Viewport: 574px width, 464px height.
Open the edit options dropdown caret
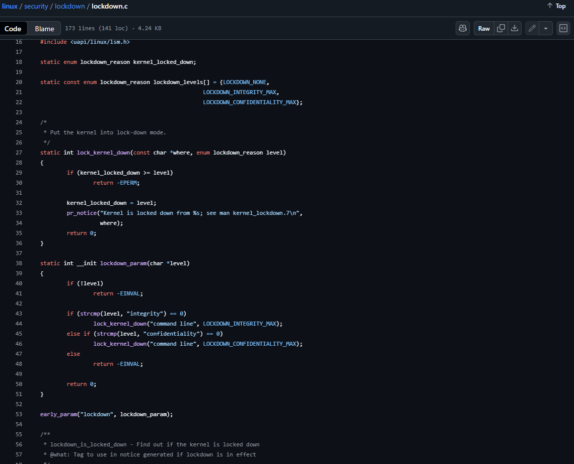(546, 28)
